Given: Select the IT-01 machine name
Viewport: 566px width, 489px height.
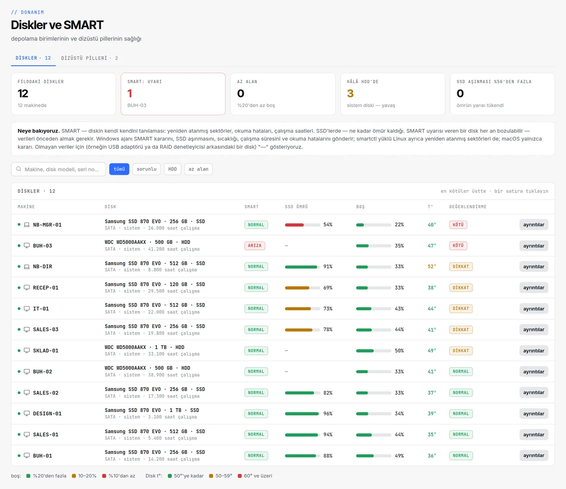Looking at the screenshot, I should pyautogui.click(x=41, y=309).
